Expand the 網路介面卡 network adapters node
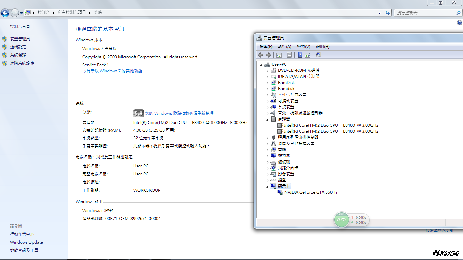Image resolution: width=463 pixels, height=260 pixels. [x=267, y=168]
